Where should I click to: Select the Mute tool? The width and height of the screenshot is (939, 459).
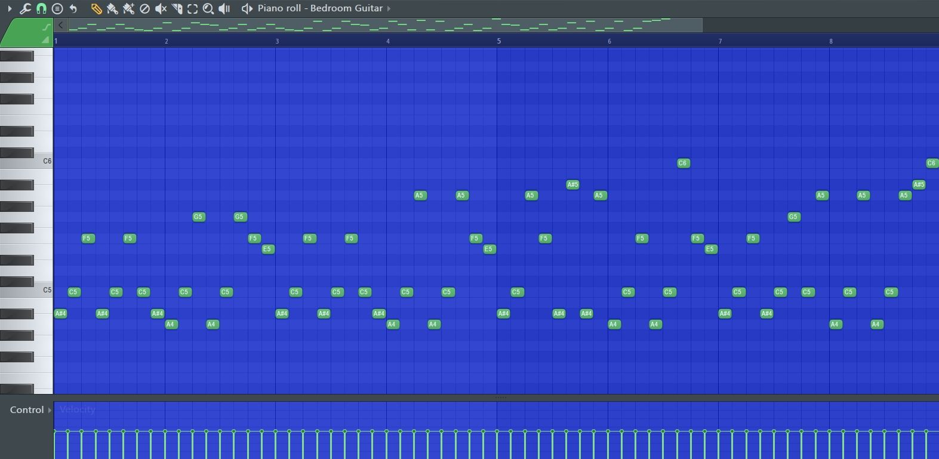click(161, 8)
